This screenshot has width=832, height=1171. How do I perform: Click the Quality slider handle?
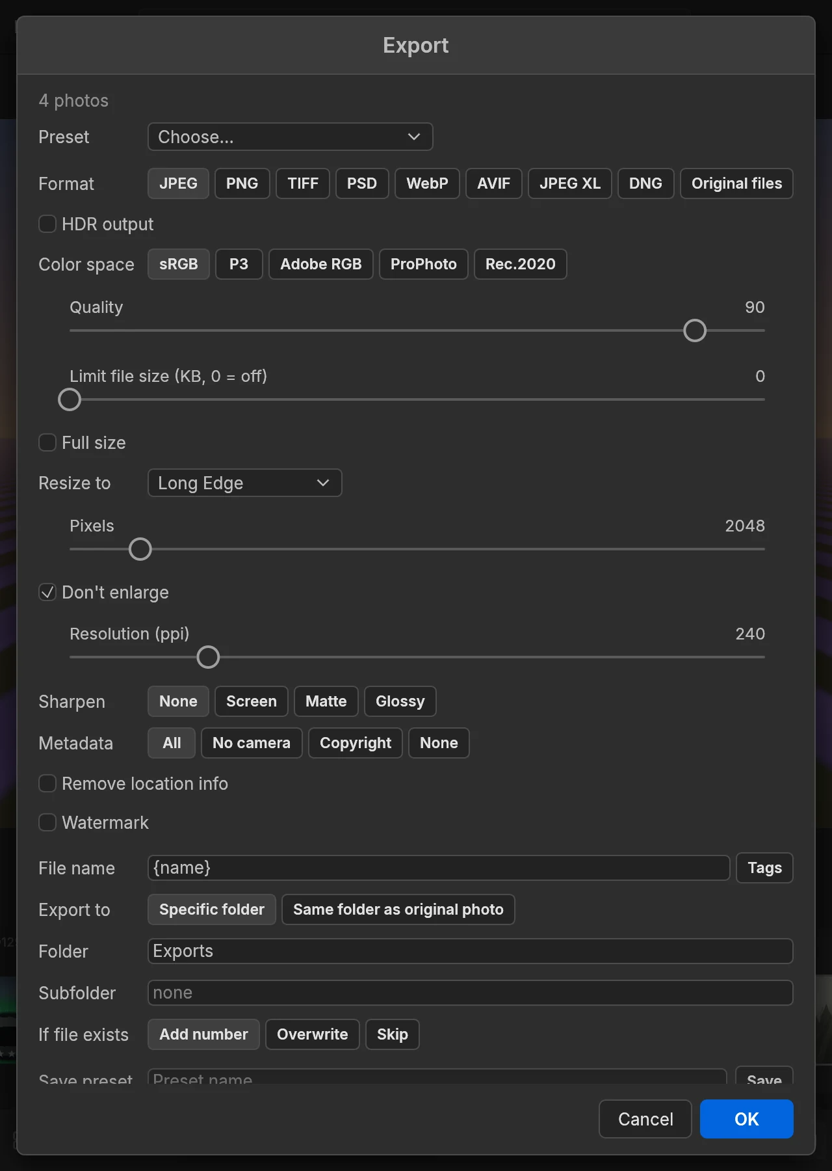pos(695,330)
